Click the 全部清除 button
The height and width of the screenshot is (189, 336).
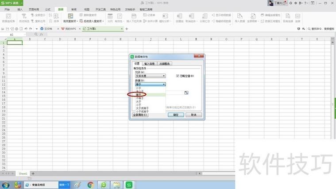[x=140, y=115]
